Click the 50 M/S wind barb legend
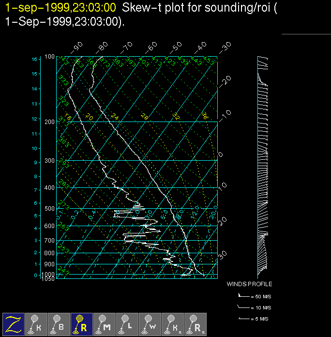331x337 pixels. point(254,295)
